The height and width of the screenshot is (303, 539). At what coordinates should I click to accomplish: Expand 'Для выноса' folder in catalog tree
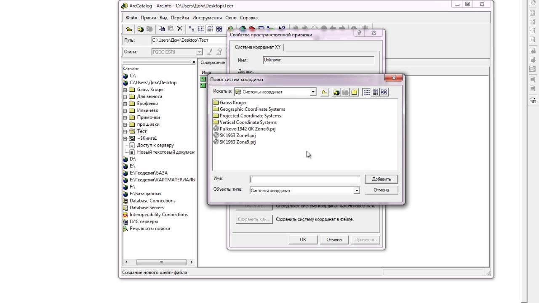[125, 97]
